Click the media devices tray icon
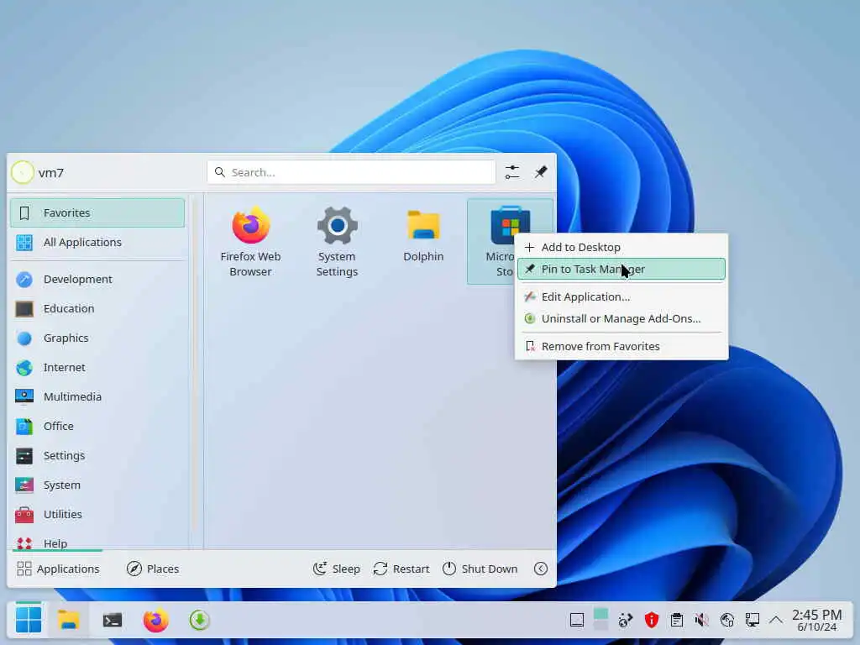 click(x=625, y=621)
